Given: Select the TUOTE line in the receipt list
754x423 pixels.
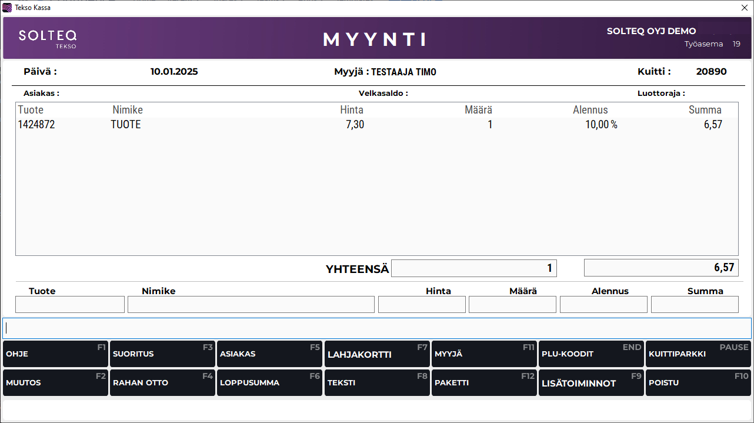Looking at the screenshot, I should [235, 124].
